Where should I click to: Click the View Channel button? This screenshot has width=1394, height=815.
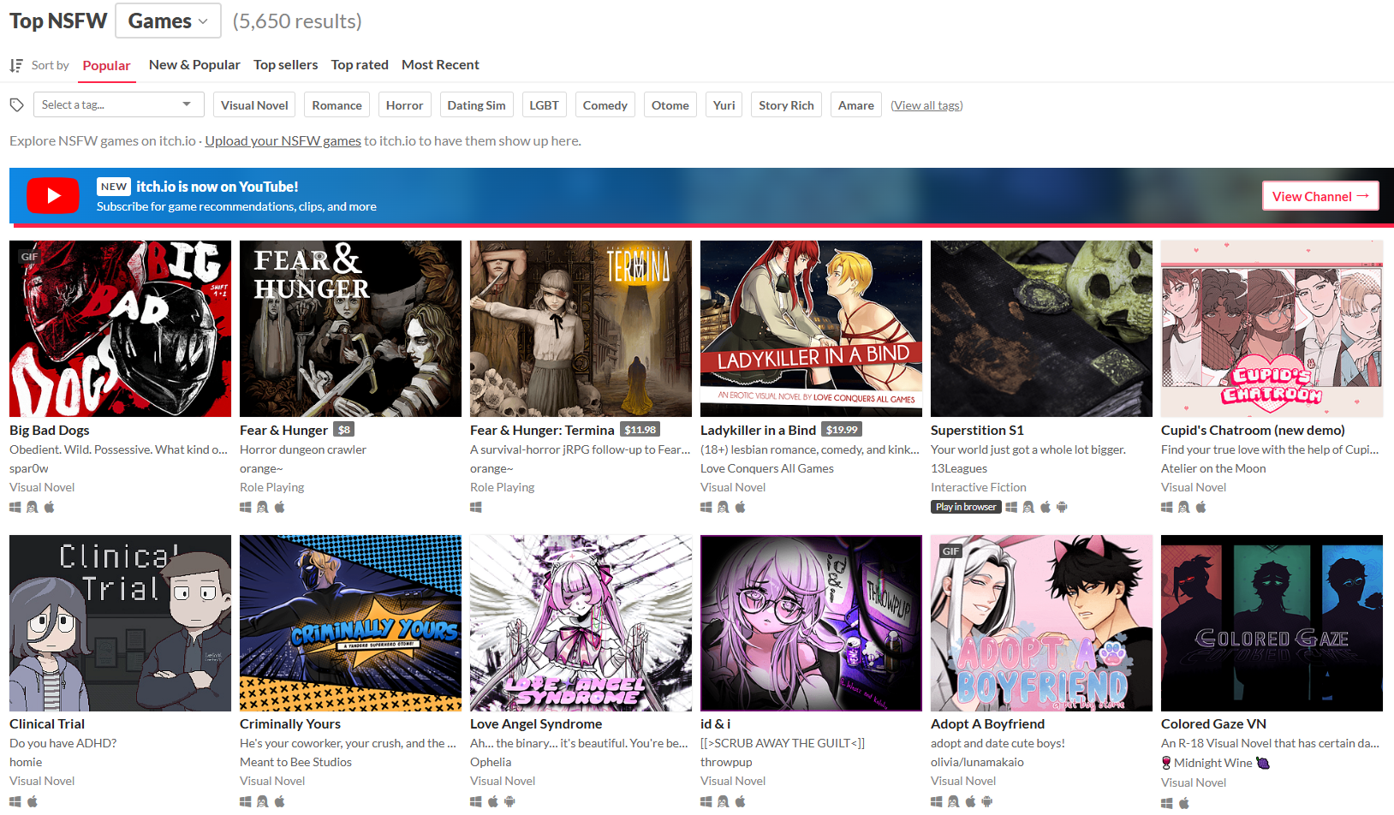coord(1320,196)
